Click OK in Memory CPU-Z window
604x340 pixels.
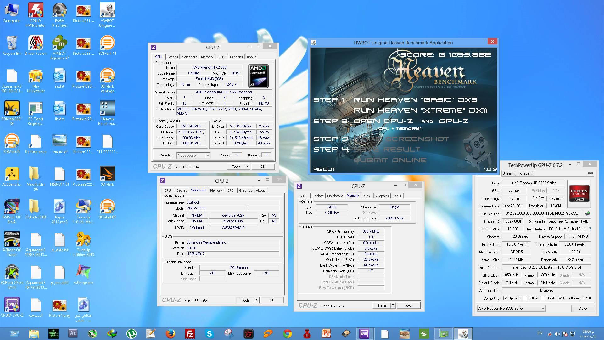(408, 305)
